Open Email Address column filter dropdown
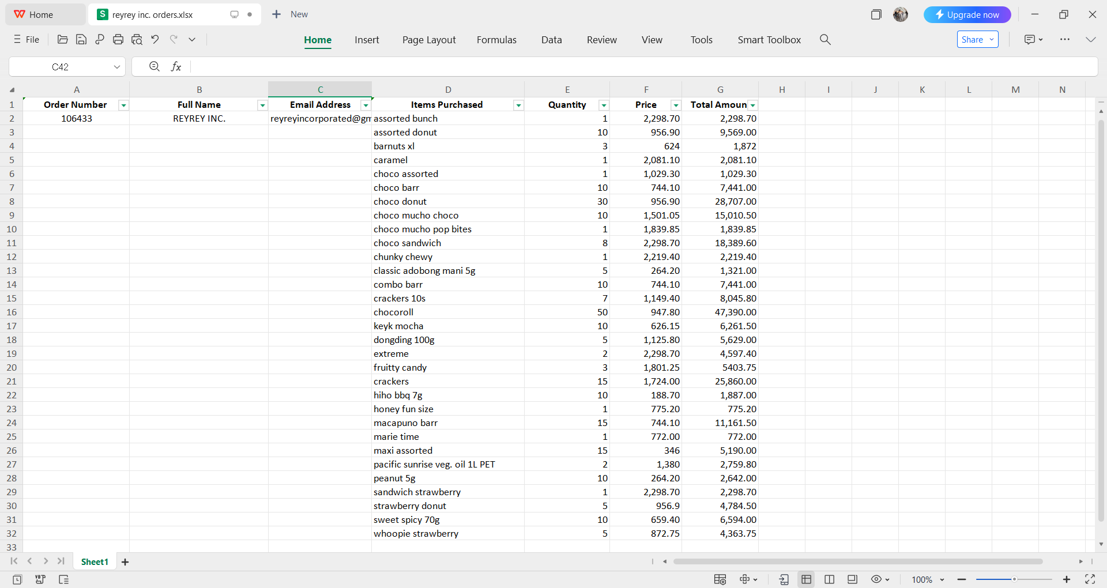Image resolution: width=1107 pixels, height=588 pixels. (x=366, y=105)
